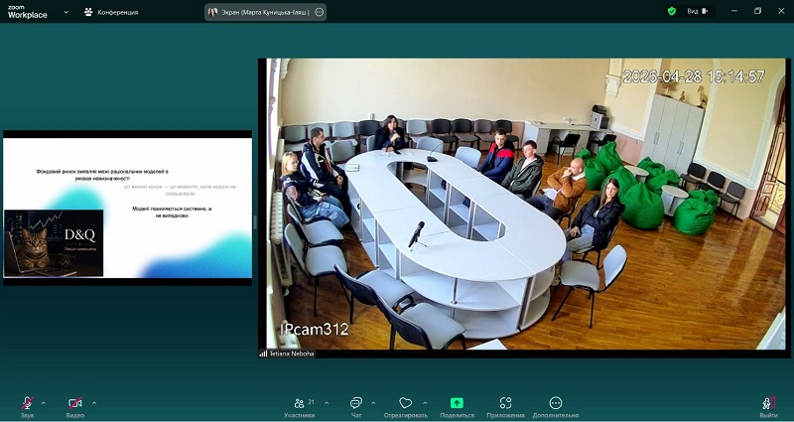Expand the arrow next to Отреагировать
Viewport: 794px width, 422px height.
coord(425,403)
